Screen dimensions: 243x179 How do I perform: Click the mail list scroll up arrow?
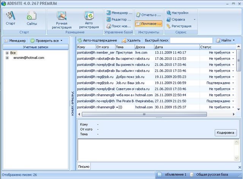click(239, 47)
